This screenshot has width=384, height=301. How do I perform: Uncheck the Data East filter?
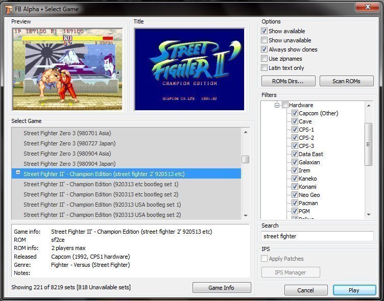[295, 154]
